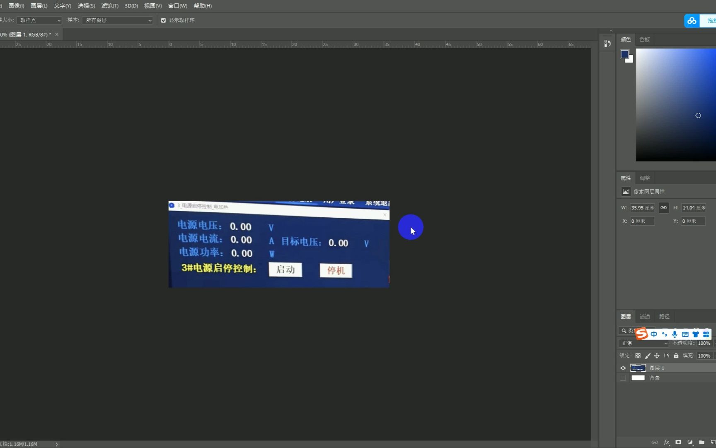Close the 图层 1 document tab

[x=57, y=34]
